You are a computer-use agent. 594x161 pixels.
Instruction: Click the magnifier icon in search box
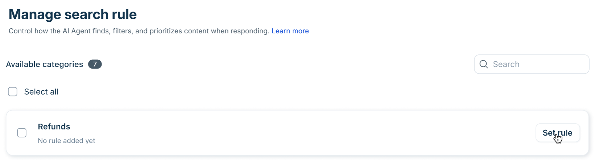coord(484,64)
